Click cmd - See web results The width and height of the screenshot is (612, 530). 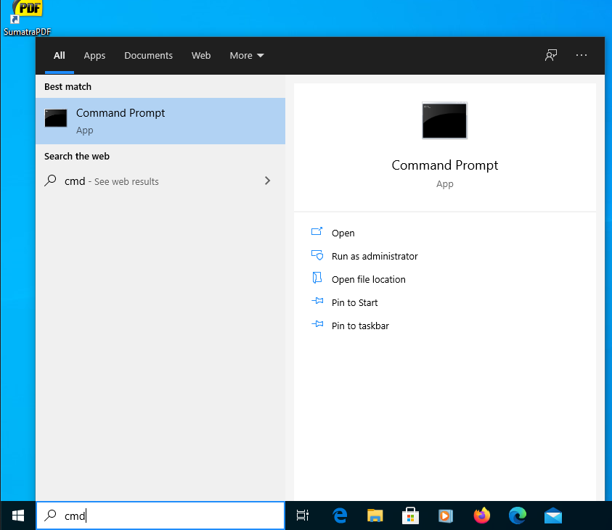pyautogui.click(x=112, y=181)
